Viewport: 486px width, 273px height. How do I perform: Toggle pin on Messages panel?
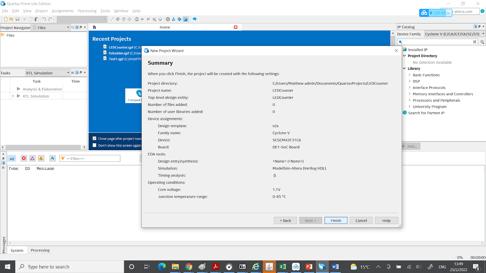[3, 163]
